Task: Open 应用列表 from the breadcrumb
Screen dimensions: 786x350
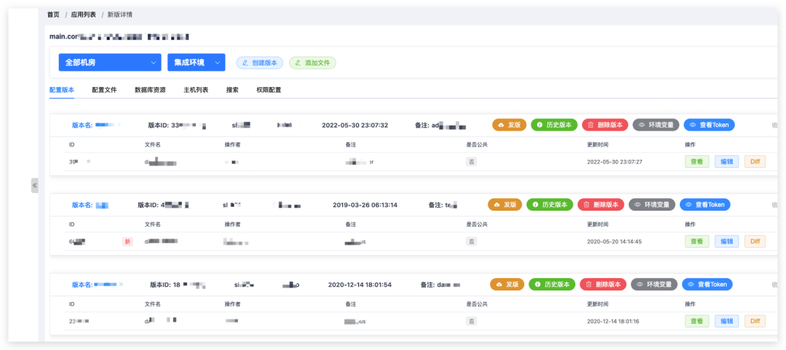Action: click(x=83, y=15)
